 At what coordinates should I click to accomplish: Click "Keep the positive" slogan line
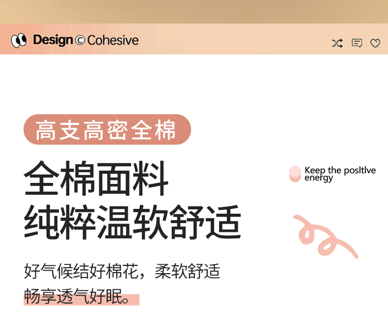(x=340, y=170)
